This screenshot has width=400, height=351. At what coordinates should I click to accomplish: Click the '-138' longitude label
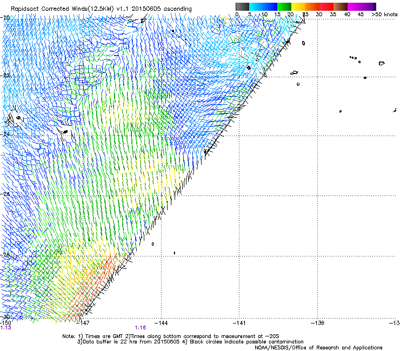(317, 323)
